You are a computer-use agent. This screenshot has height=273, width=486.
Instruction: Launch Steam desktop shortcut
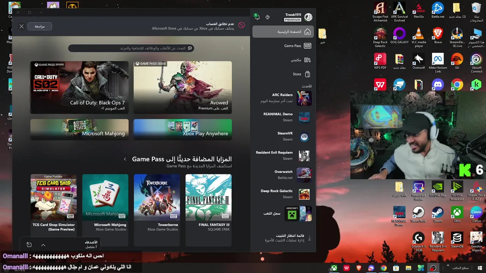tap(438, 215)
